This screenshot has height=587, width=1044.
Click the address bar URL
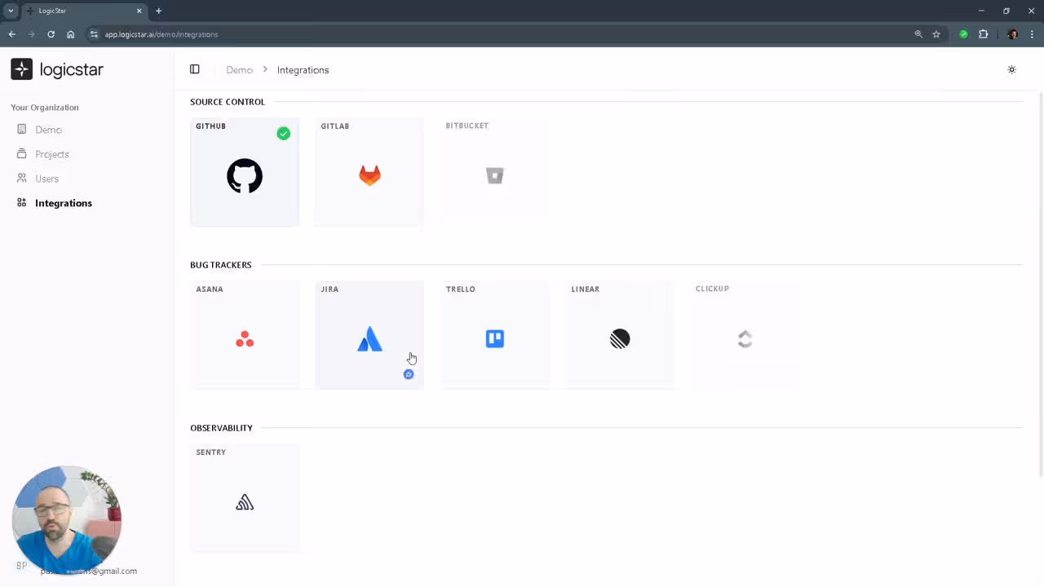pos(161,34)
